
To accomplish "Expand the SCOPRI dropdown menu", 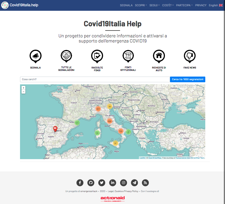I will 141,5.
